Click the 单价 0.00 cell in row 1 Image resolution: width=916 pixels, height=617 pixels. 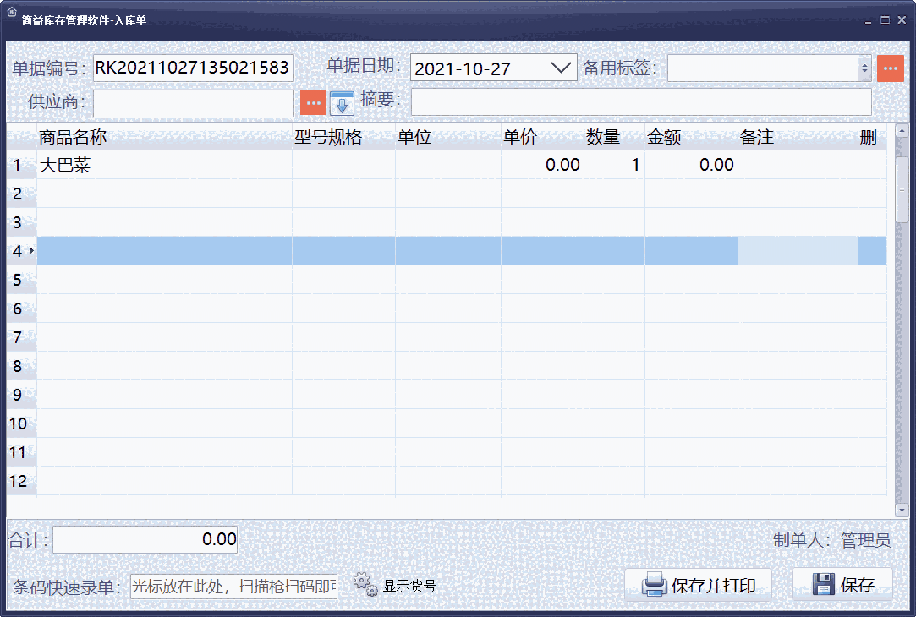click(542, 165)
